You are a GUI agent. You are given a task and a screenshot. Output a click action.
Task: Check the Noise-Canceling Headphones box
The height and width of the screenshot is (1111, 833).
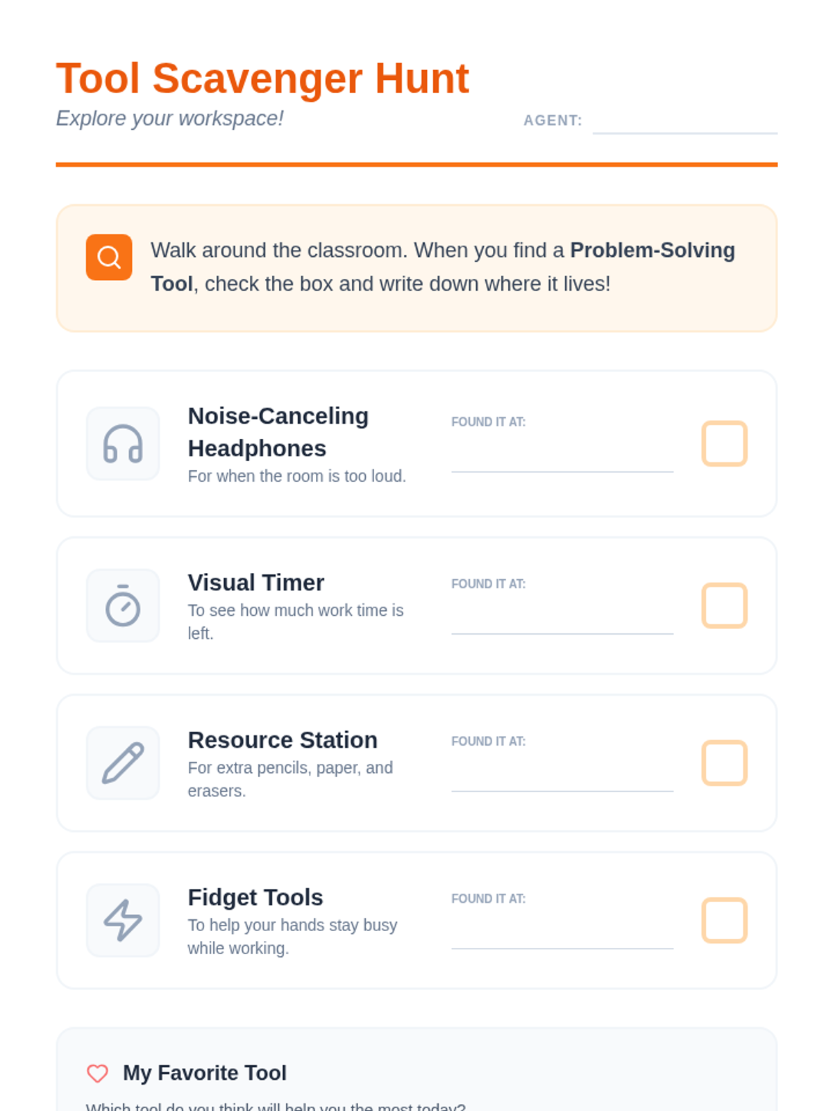point(724,443)
